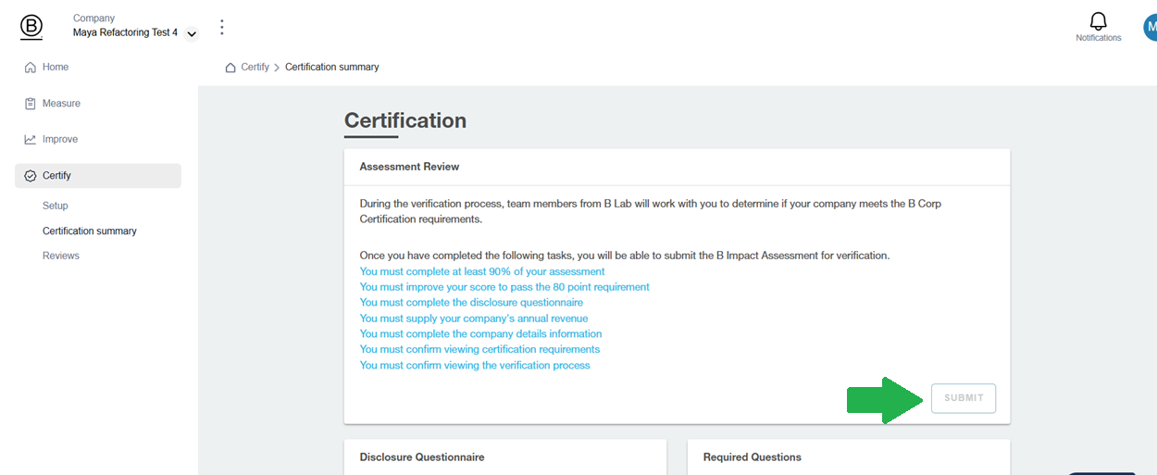The width and height of the screenshot is (1157, 475).
Task: Open 'You must complete at least 90% of your assessment'
Action: click(482, 271)
